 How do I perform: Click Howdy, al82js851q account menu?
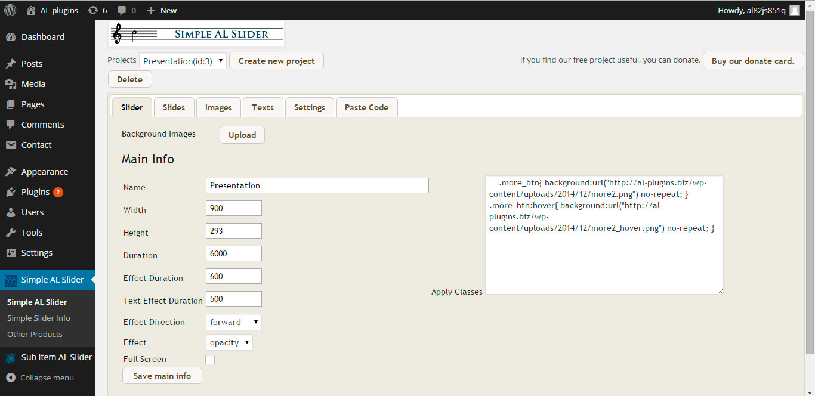pyautogui.click(x=758, y=10)
